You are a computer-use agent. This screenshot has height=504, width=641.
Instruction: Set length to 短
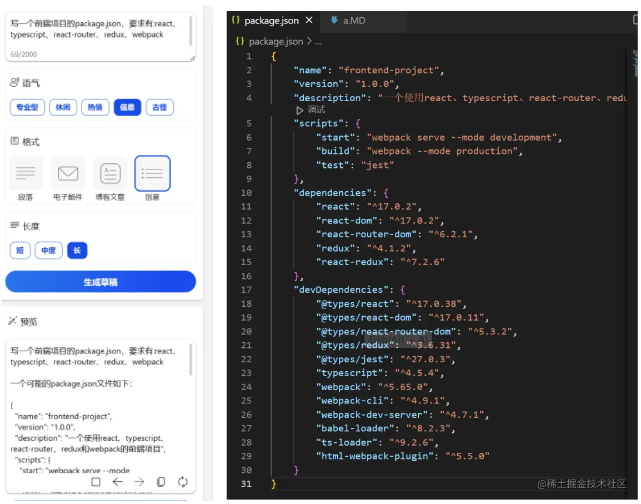20,251
